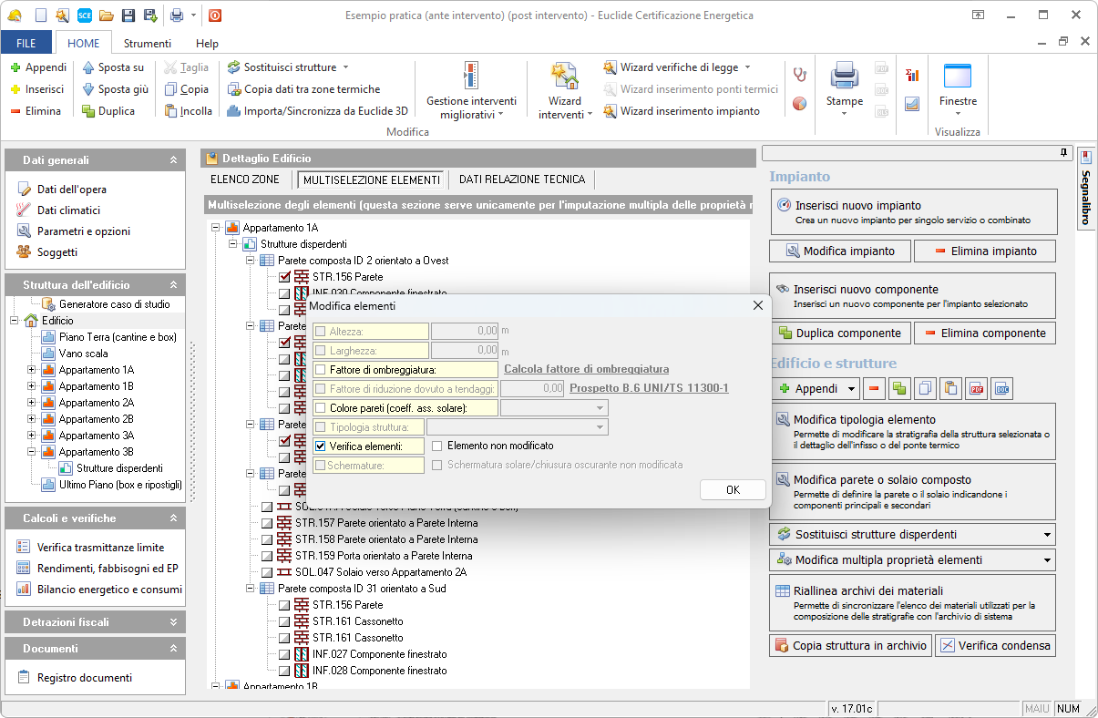1098x718 pixels.
Task: Collapse the Appartamento 1A tree node
Action: (x=215, y=228)
